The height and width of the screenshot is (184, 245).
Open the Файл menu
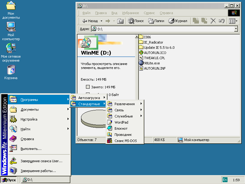tap(86, 13)
